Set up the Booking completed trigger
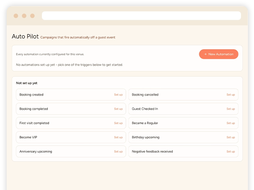The width and height of the screenshot is (254, 190). 118,109
